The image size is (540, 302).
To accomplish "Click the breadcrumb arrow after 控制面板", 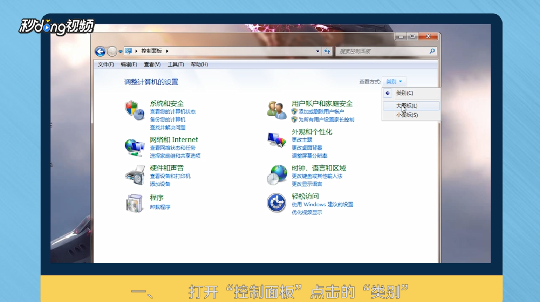I will pyautogui.click(x=166, y=51).
